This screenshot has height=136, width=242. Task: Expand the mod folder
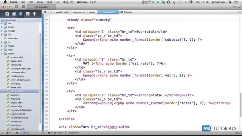point(2,49)
